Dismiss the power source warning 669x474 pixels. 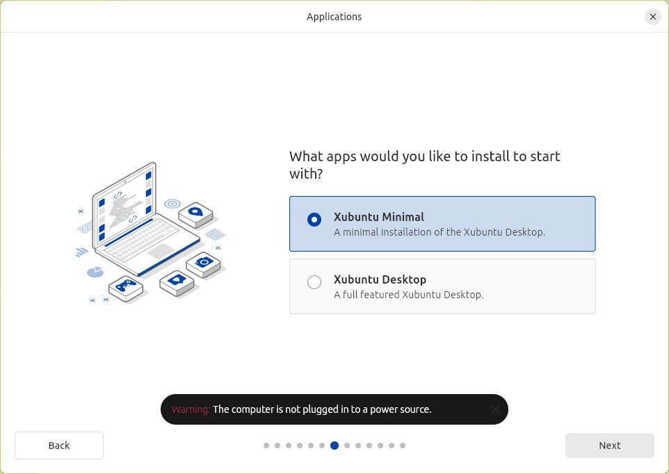click(x=495, y=409)
